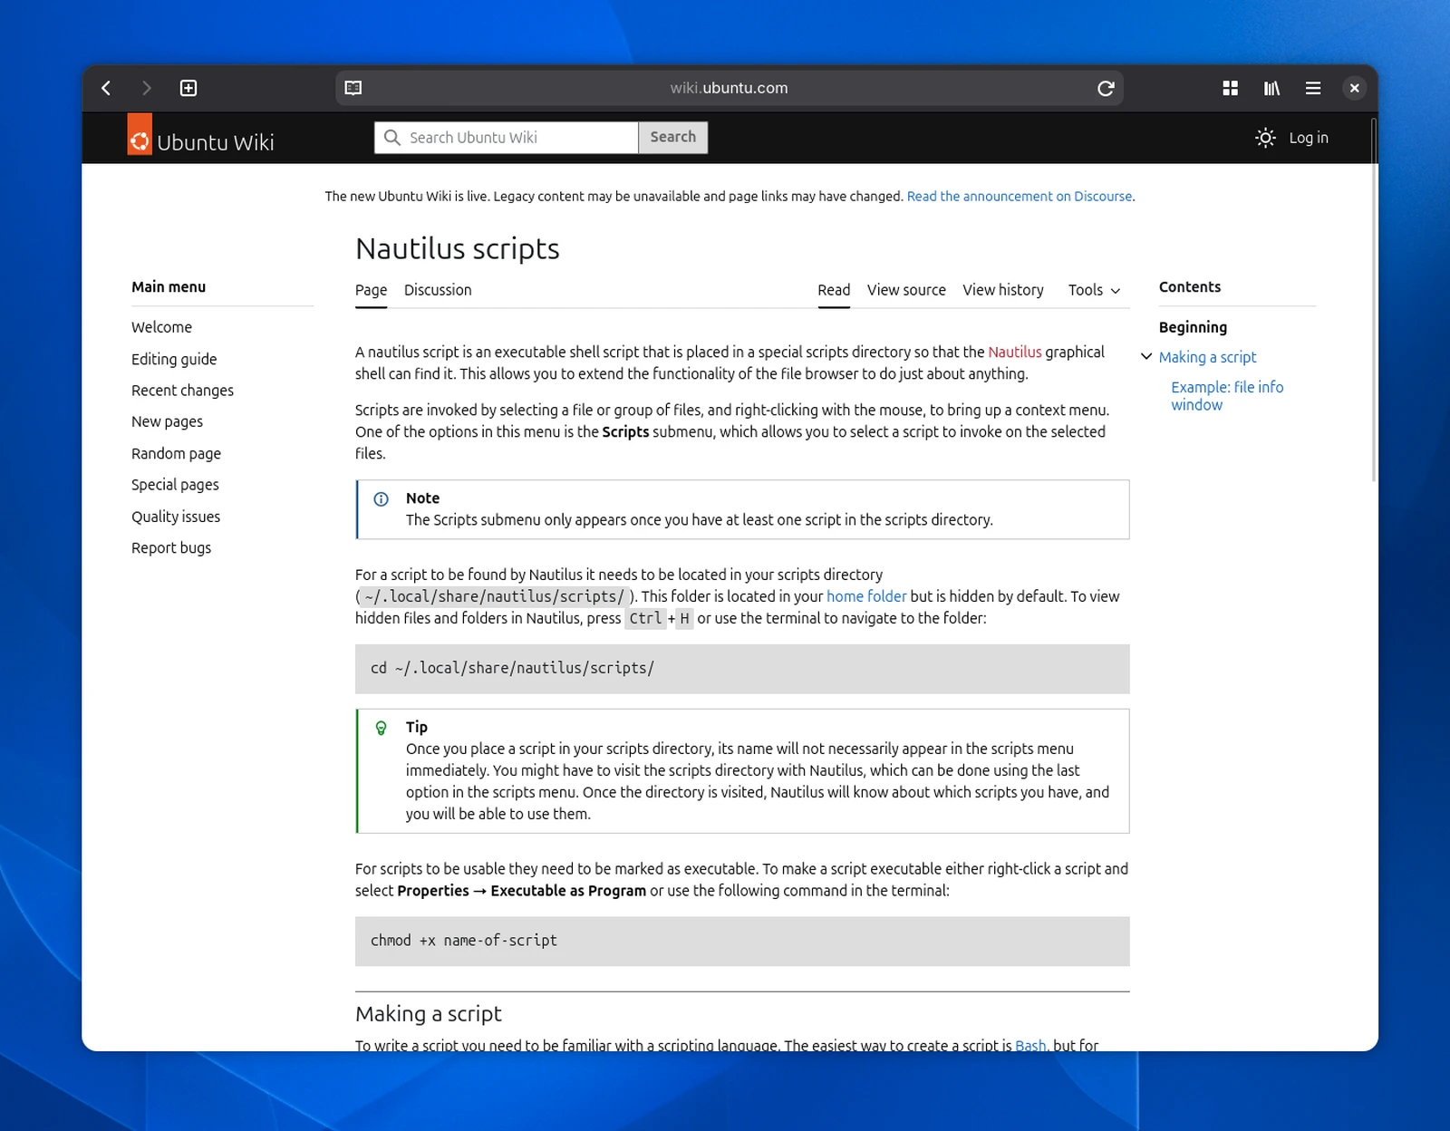This screenshot has width=1450, height=1131.
Task: Open the tab overview grid icon
Action: tap(1230, 88)
